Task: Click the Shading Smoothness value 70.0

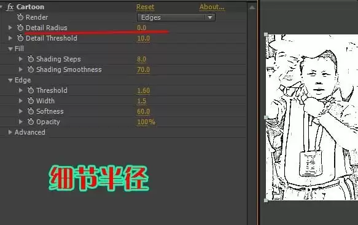Action: [143, 69]
